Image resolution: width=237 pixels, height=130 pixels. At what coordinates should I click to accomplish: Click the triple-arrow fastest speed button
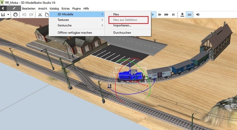(x=167, y=14)
